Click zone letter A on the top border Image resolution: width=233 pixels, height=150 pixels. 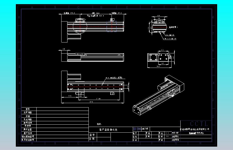tap(32, 8)
